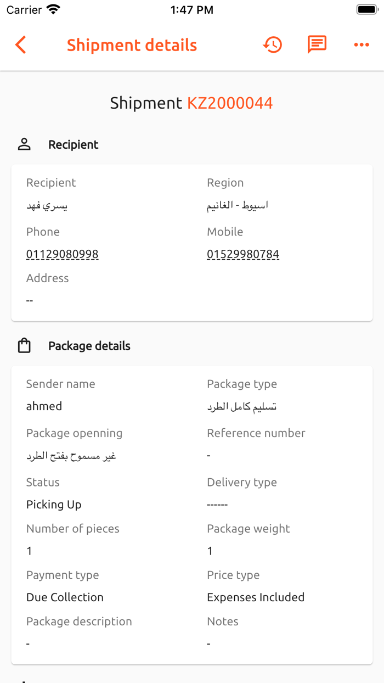384x683 pixels.
Task: Select the Recipient section heading
Action: click(x=74, y=144)
